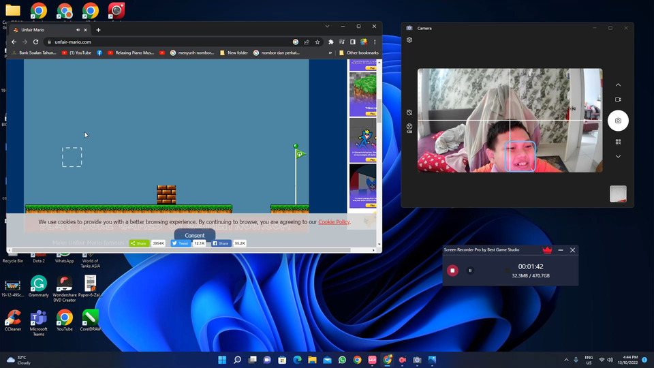Open Microsoft Teams desktop shortcut

(x=38, y=323)
